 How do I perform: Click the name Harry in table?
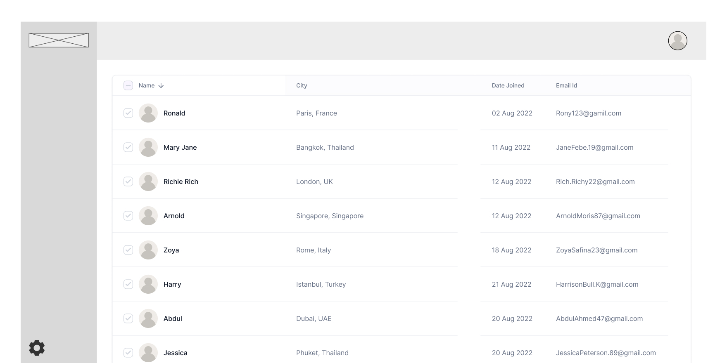(x=172, y=284)
